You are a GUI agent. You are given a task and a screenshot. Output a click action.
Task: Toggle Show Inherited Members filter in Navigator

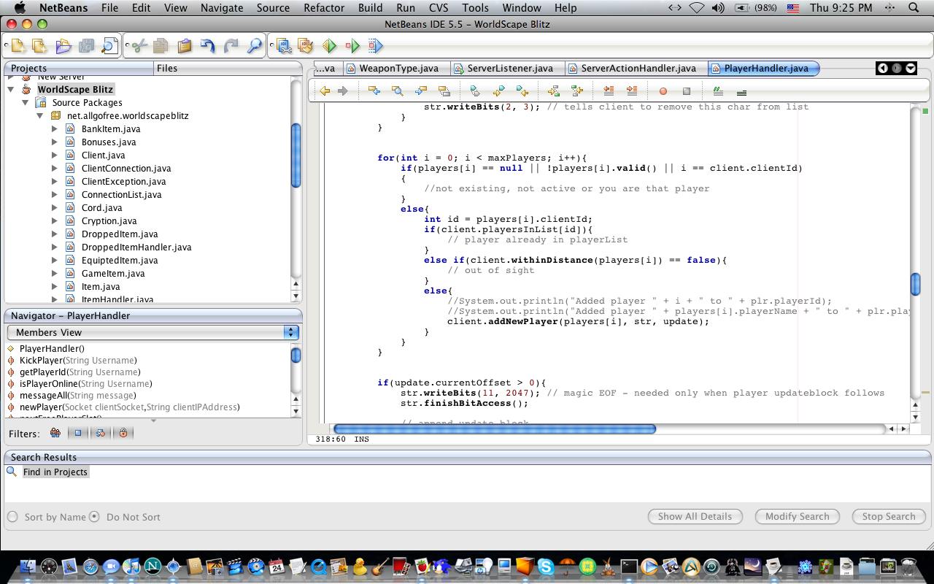(55, 433)
